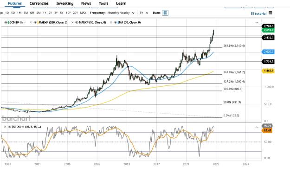Set chart range to 3Y
The height and width of the screenshot is (173, 290).
point(56,13)
